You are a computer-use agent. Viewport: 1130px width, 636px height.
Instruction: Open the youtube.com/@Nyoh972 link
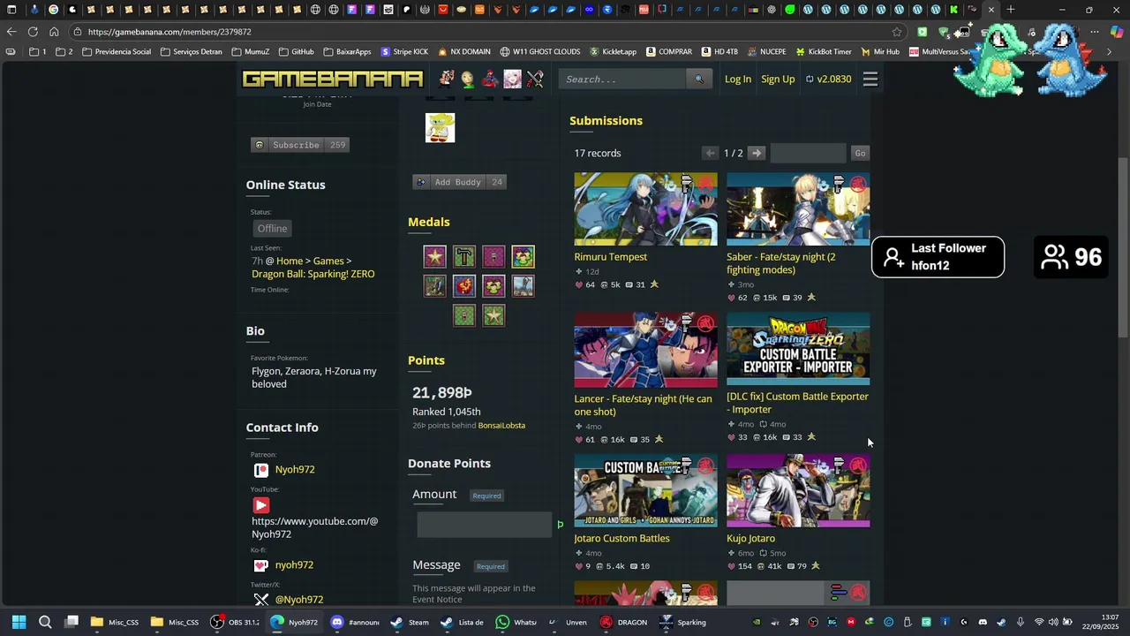coord(314,528)
